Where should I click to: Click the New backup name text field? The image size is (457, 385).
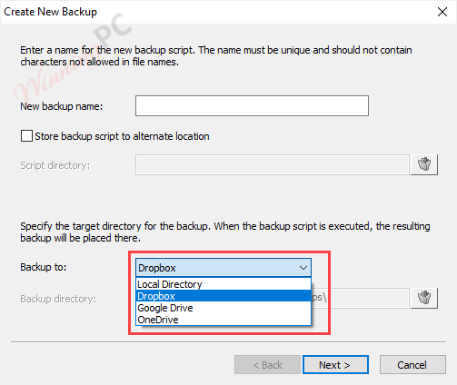(x=252, y=106)
